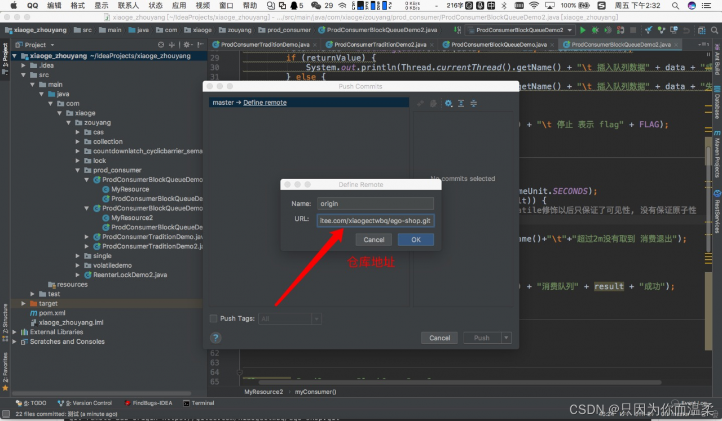Open the Push button dropdown arrow
Screen dimensions: 722x421
pyautogui.click(x=506, y=338)
